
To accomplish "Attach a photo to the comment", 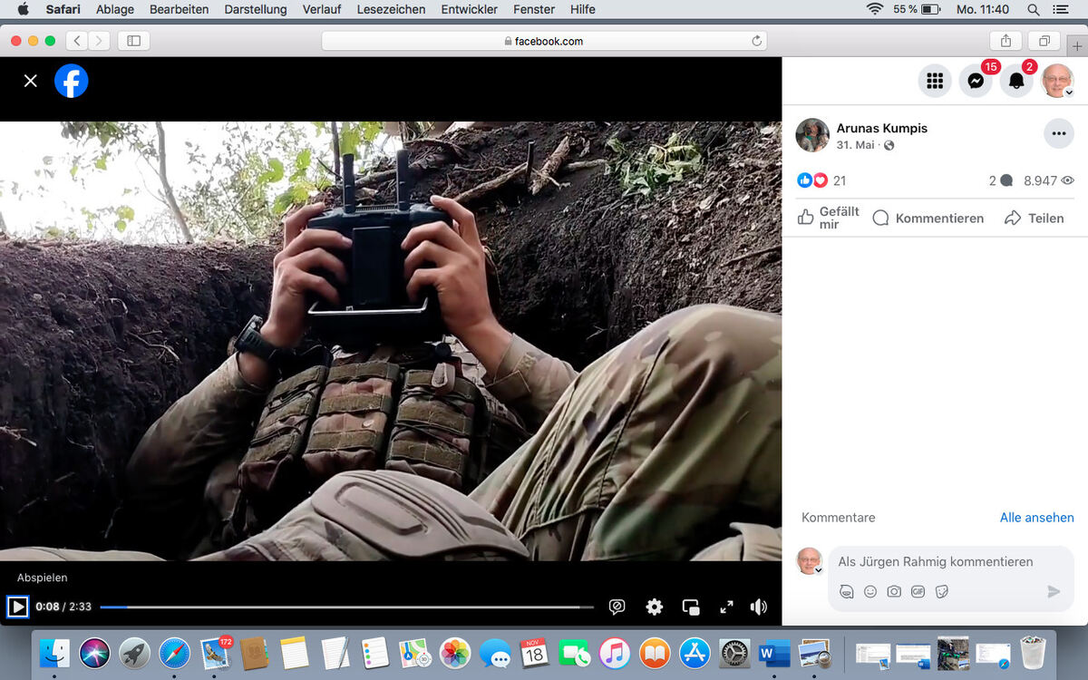I will coord(894,591).
